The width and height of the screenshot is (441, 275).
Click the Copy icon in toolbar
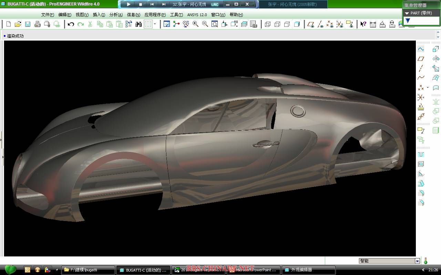pyautogui.click(x=100, y=24)
